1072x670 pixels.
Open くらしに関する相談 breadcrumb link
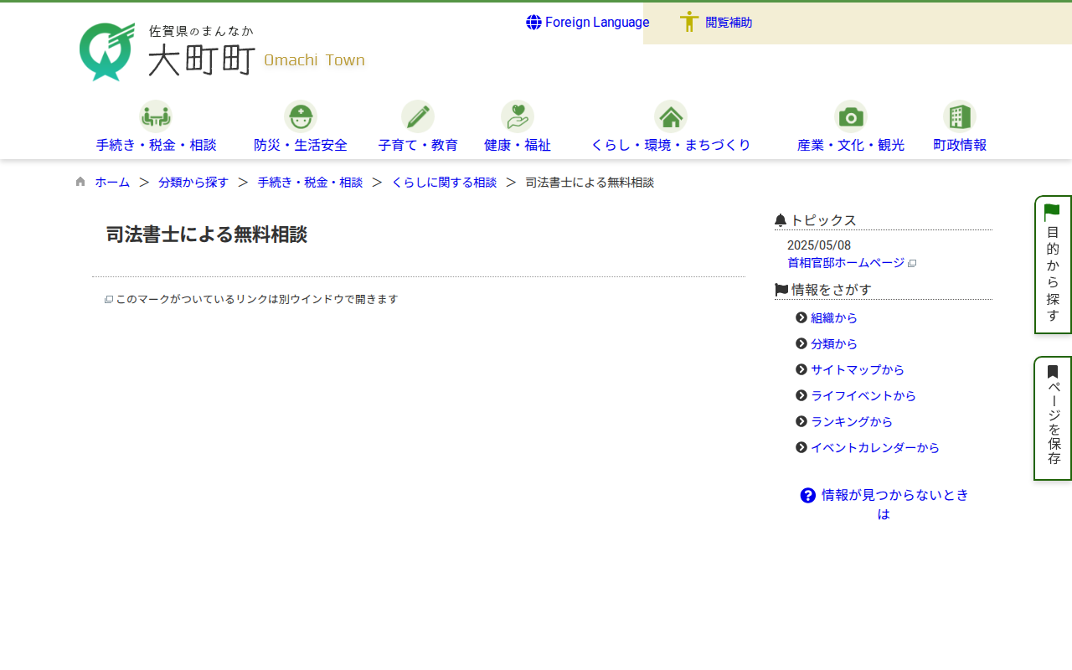click(444, 182)
